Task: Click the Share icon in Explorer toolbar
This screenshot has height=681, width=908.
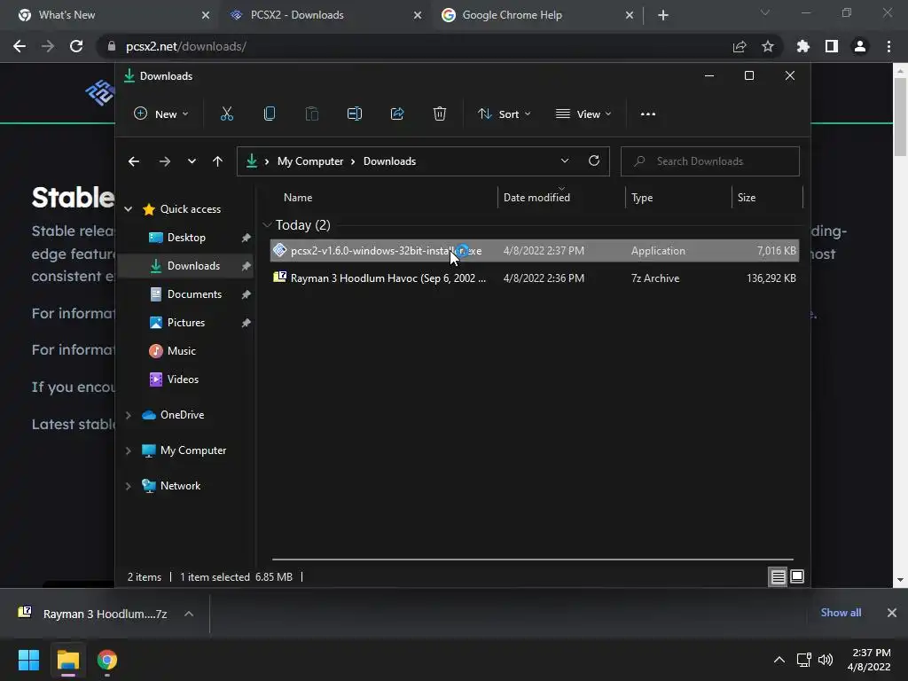Action: pos(397,114)
